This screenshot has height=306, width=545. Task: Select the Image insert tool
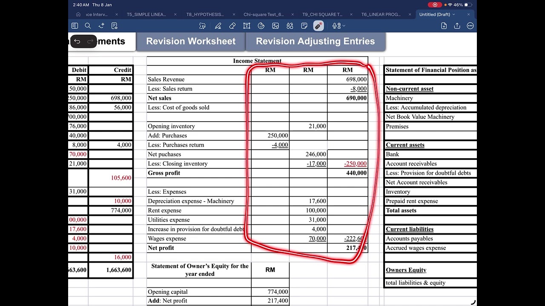[275, 26]
